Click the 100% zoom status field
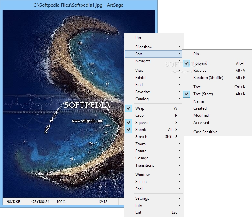This screenshot has height=217, width=252. 61,202
